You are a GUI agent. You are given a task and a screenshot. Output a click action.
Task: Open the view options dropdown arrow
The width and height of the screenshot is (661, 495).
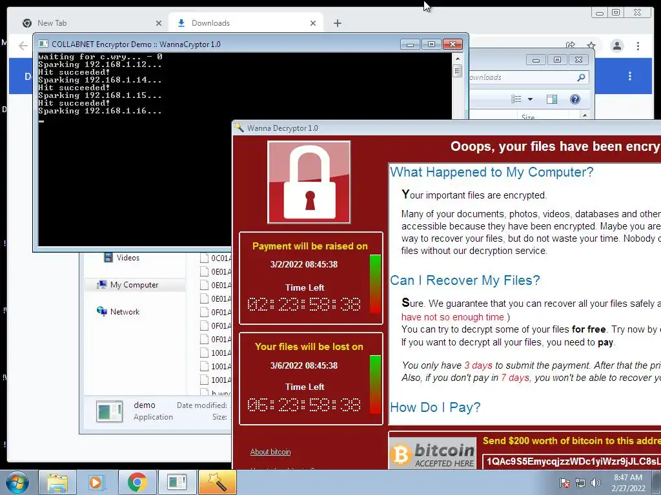point(531,99)
